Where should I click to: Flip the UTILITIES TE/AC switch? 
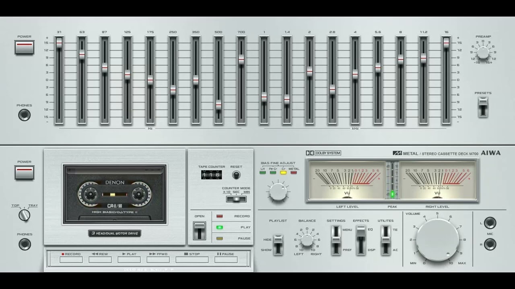[x=386, y=240]
